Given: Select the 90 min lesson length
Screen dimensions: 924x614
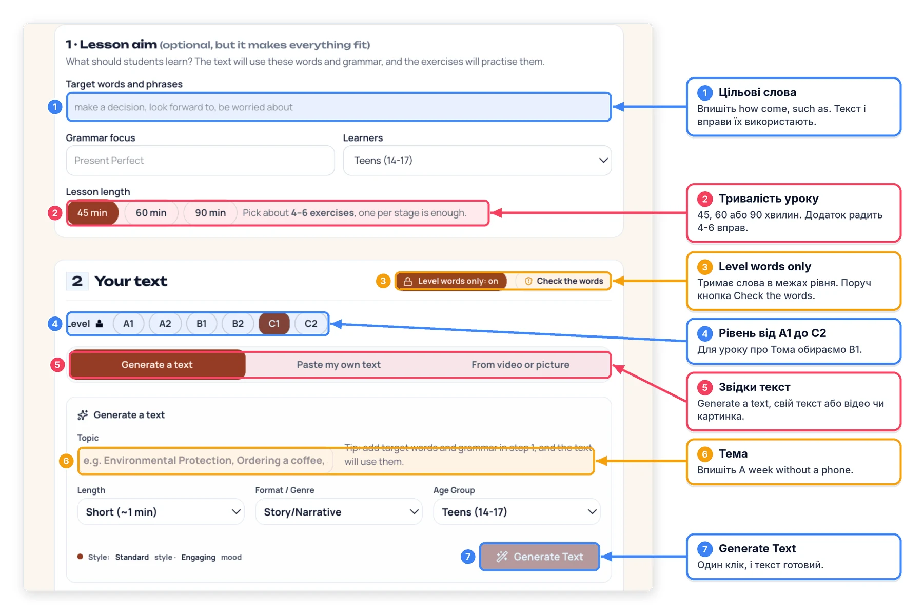Looking at the screenshot, I should coord(210,213).
